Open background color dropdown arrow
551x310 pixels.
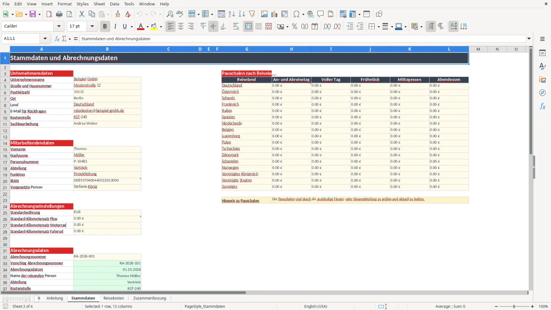(161, 27)
